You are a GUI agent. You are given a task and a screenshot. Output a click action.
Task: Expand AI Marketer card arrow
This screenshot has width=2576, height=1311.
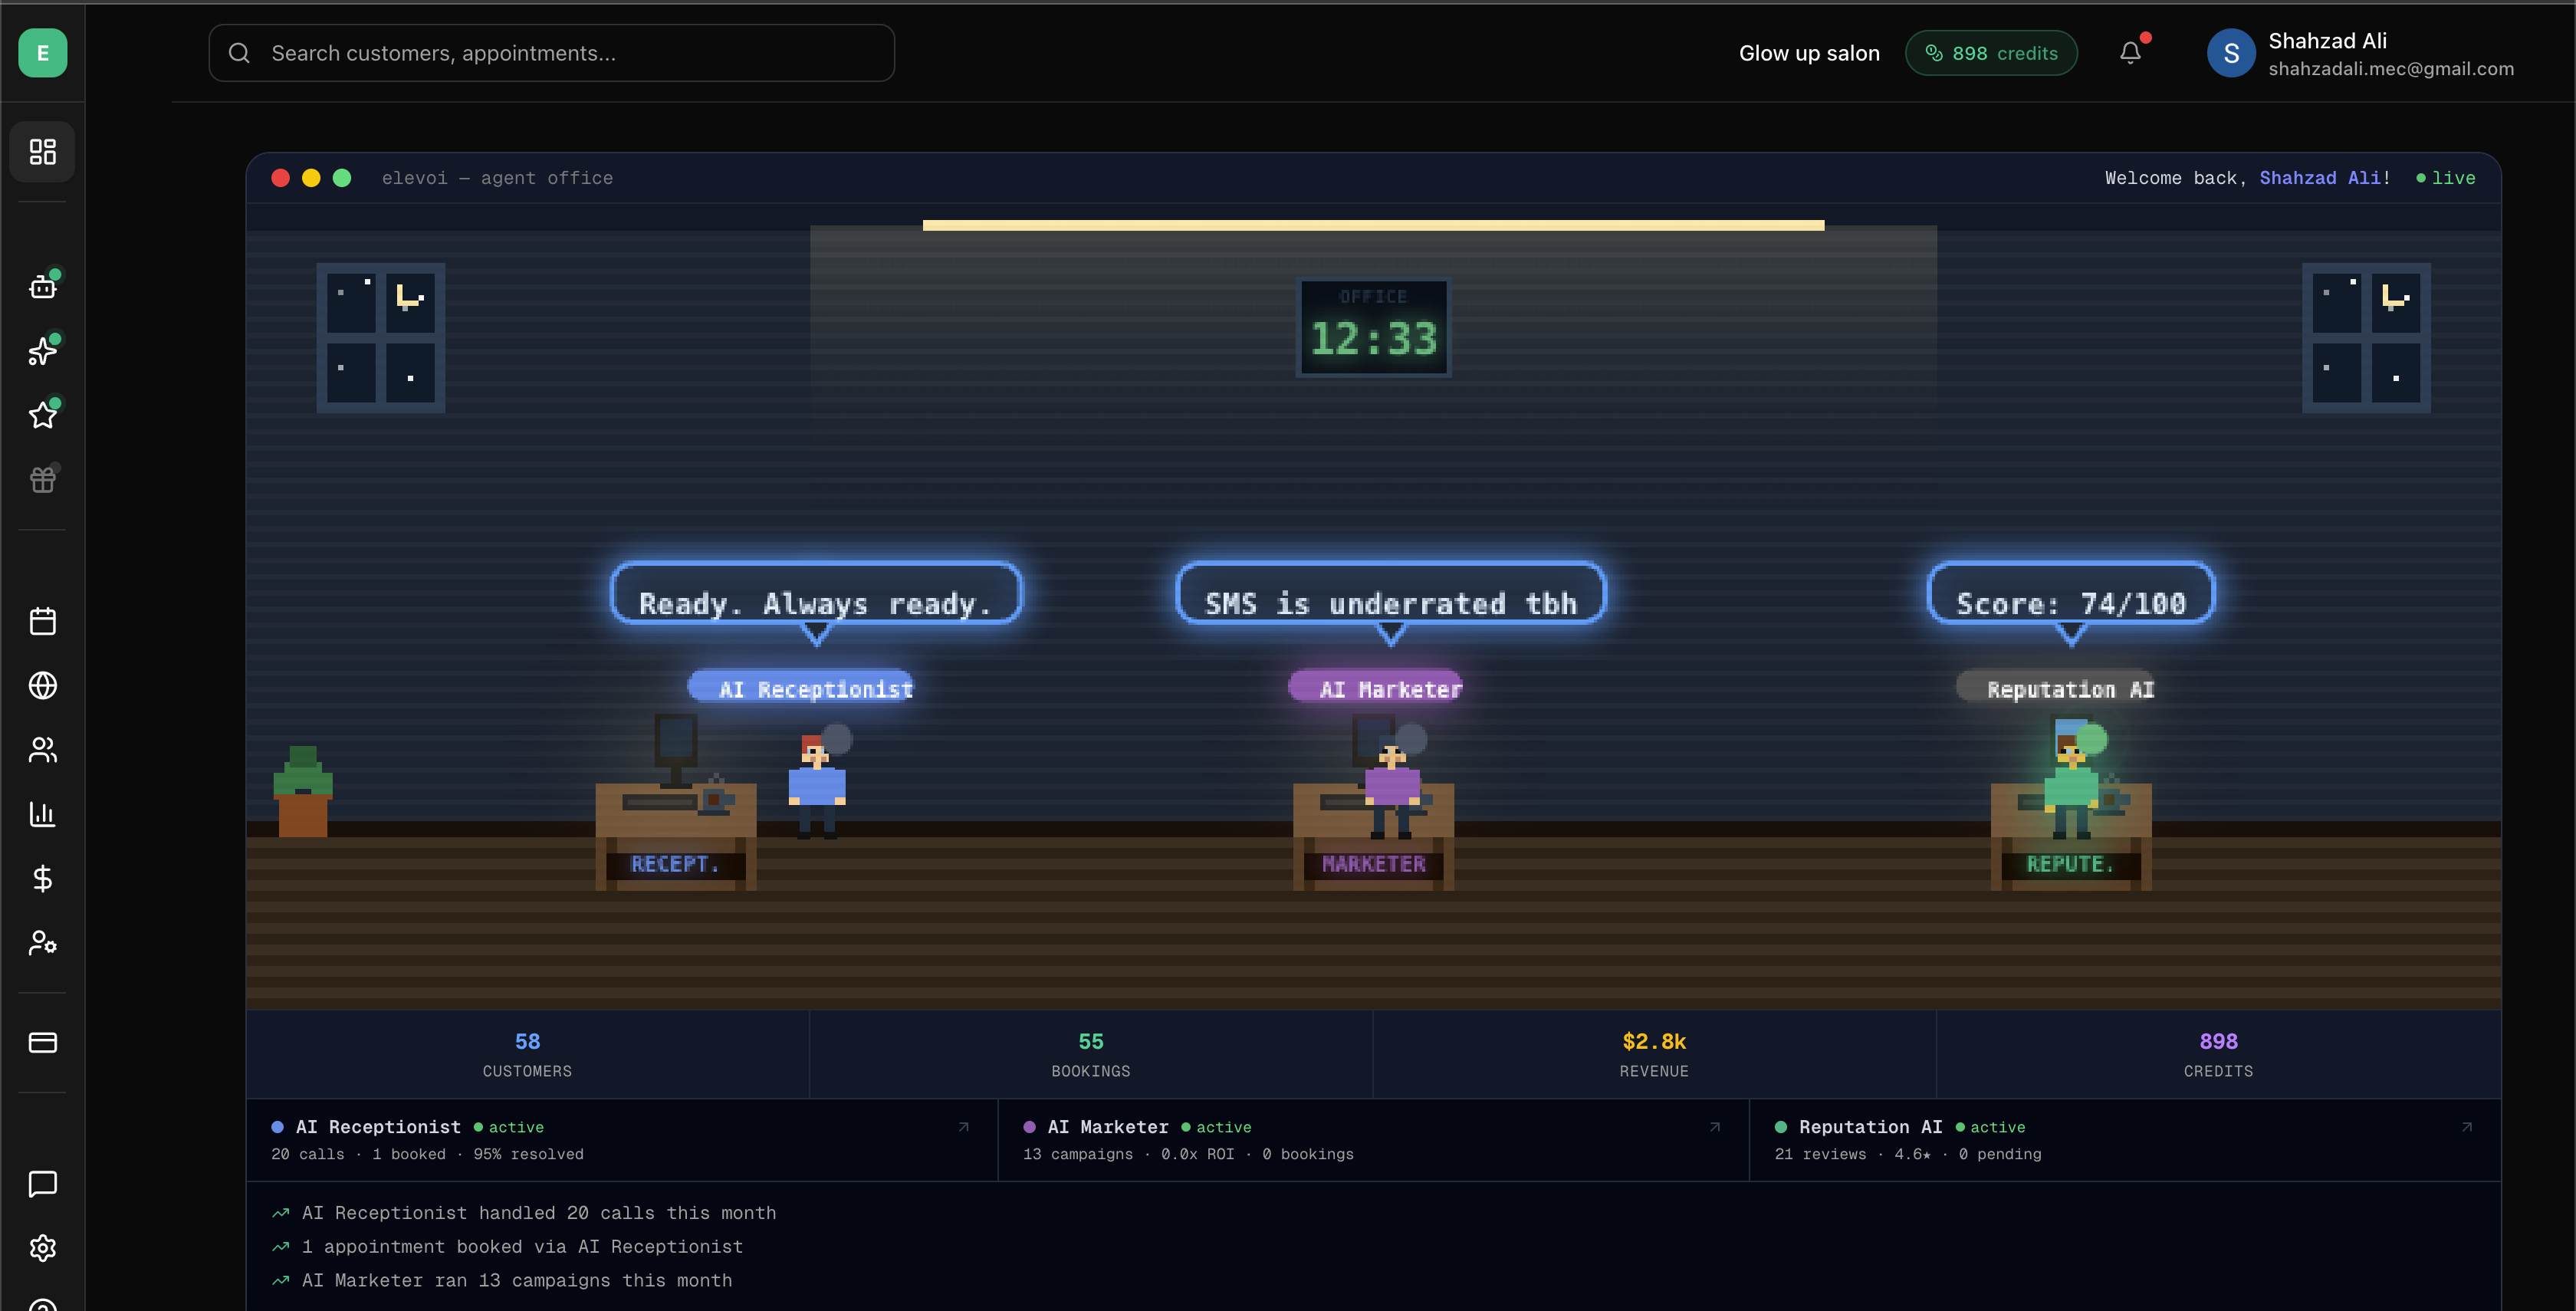1715,1127
